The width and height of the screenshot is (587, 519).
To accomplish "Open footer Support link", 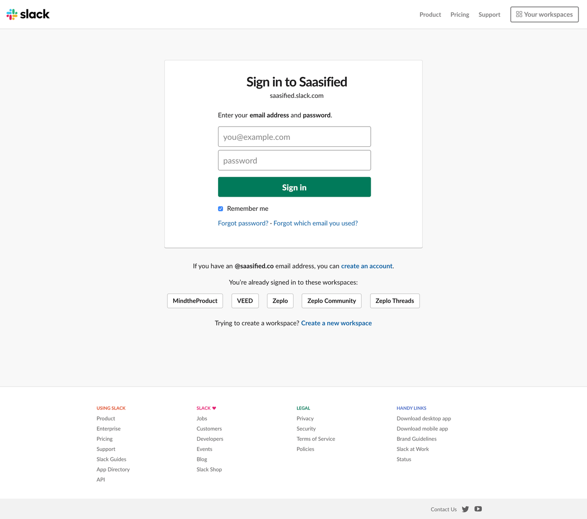I will pos(106,449).
